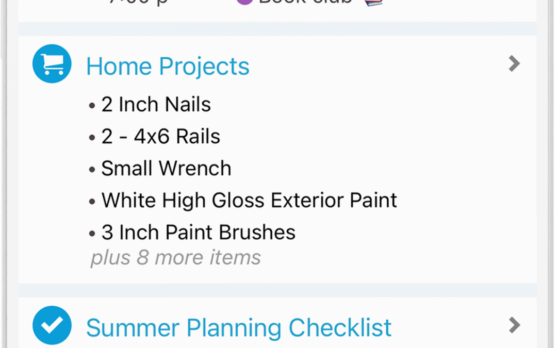Expand Home Projects with its right chevron
Image resolution: width=557 pixels, height=348 pixels.
pyautogui.click(x=514, y=64)
